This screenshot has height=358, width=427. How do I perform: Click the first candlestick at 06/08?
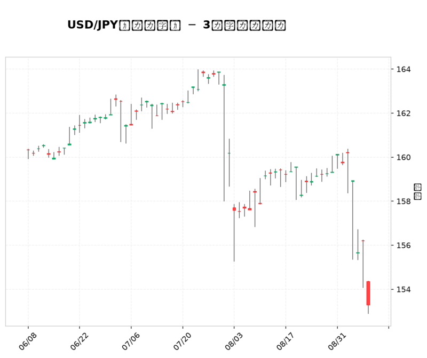[x=28, y=154]
